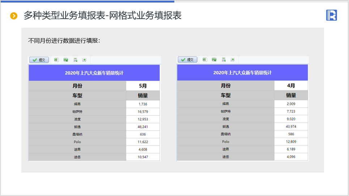Click sales value 7,723
Screen dimensions: 349x196
point(291,112)
